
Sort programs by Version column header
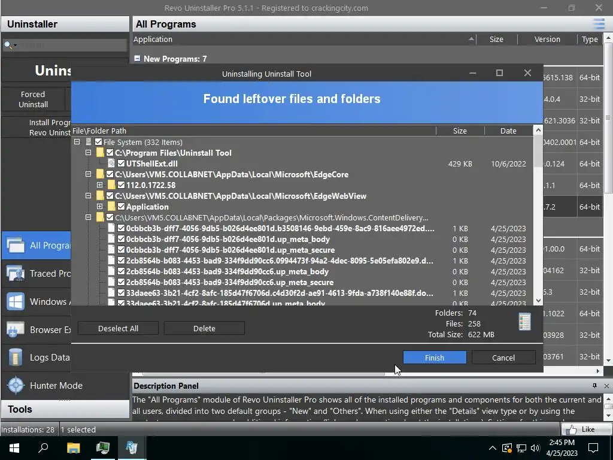[x=547, y=39]
